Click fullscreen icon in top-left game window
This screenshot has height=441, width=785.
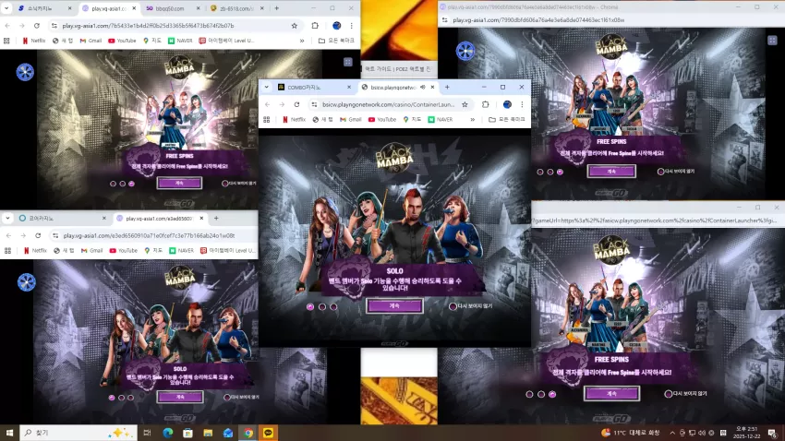coord(348,62)
